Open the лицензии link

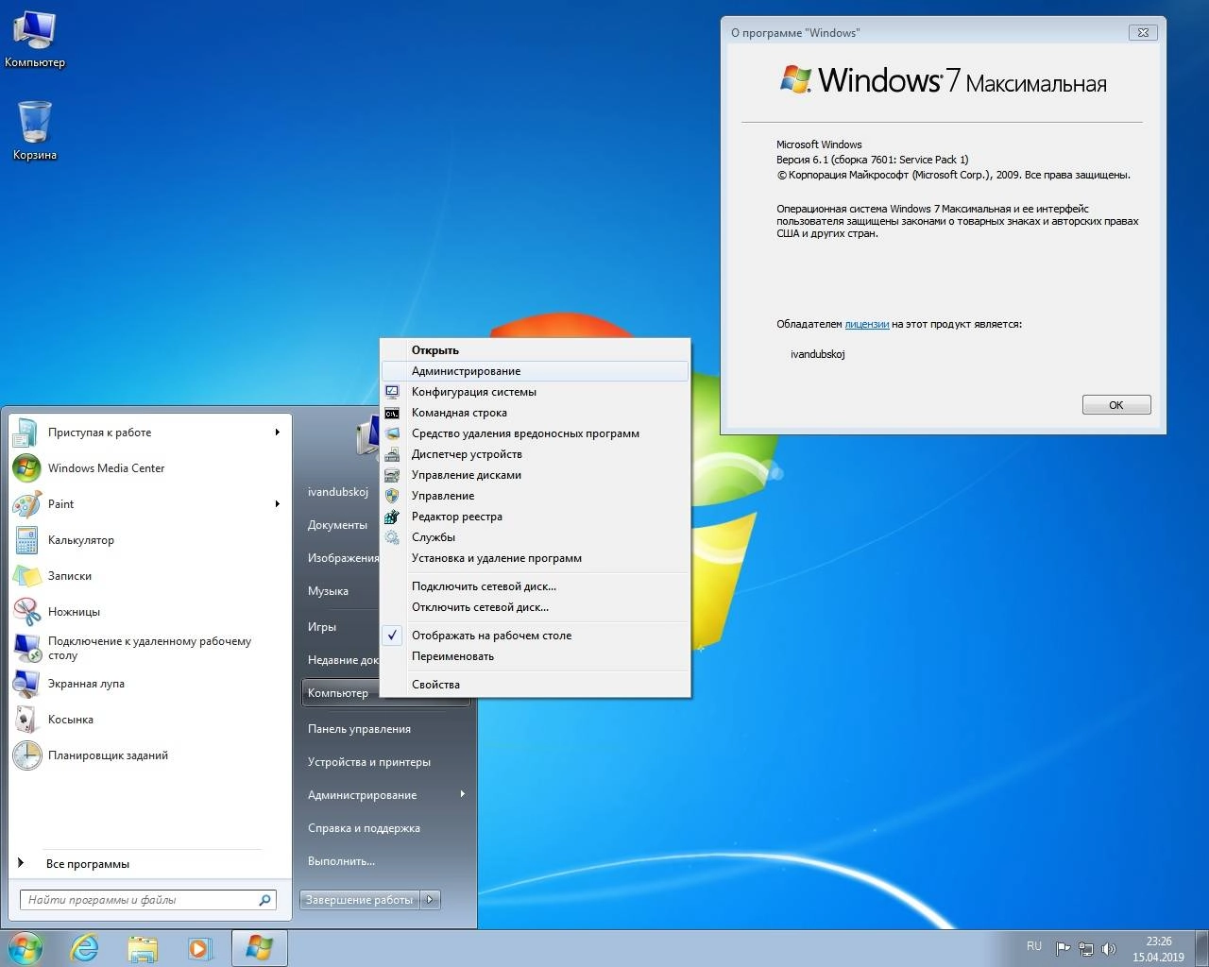[x=867, y=324]
